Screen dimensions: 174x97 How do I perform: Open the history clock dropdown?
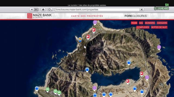(50, 10)
